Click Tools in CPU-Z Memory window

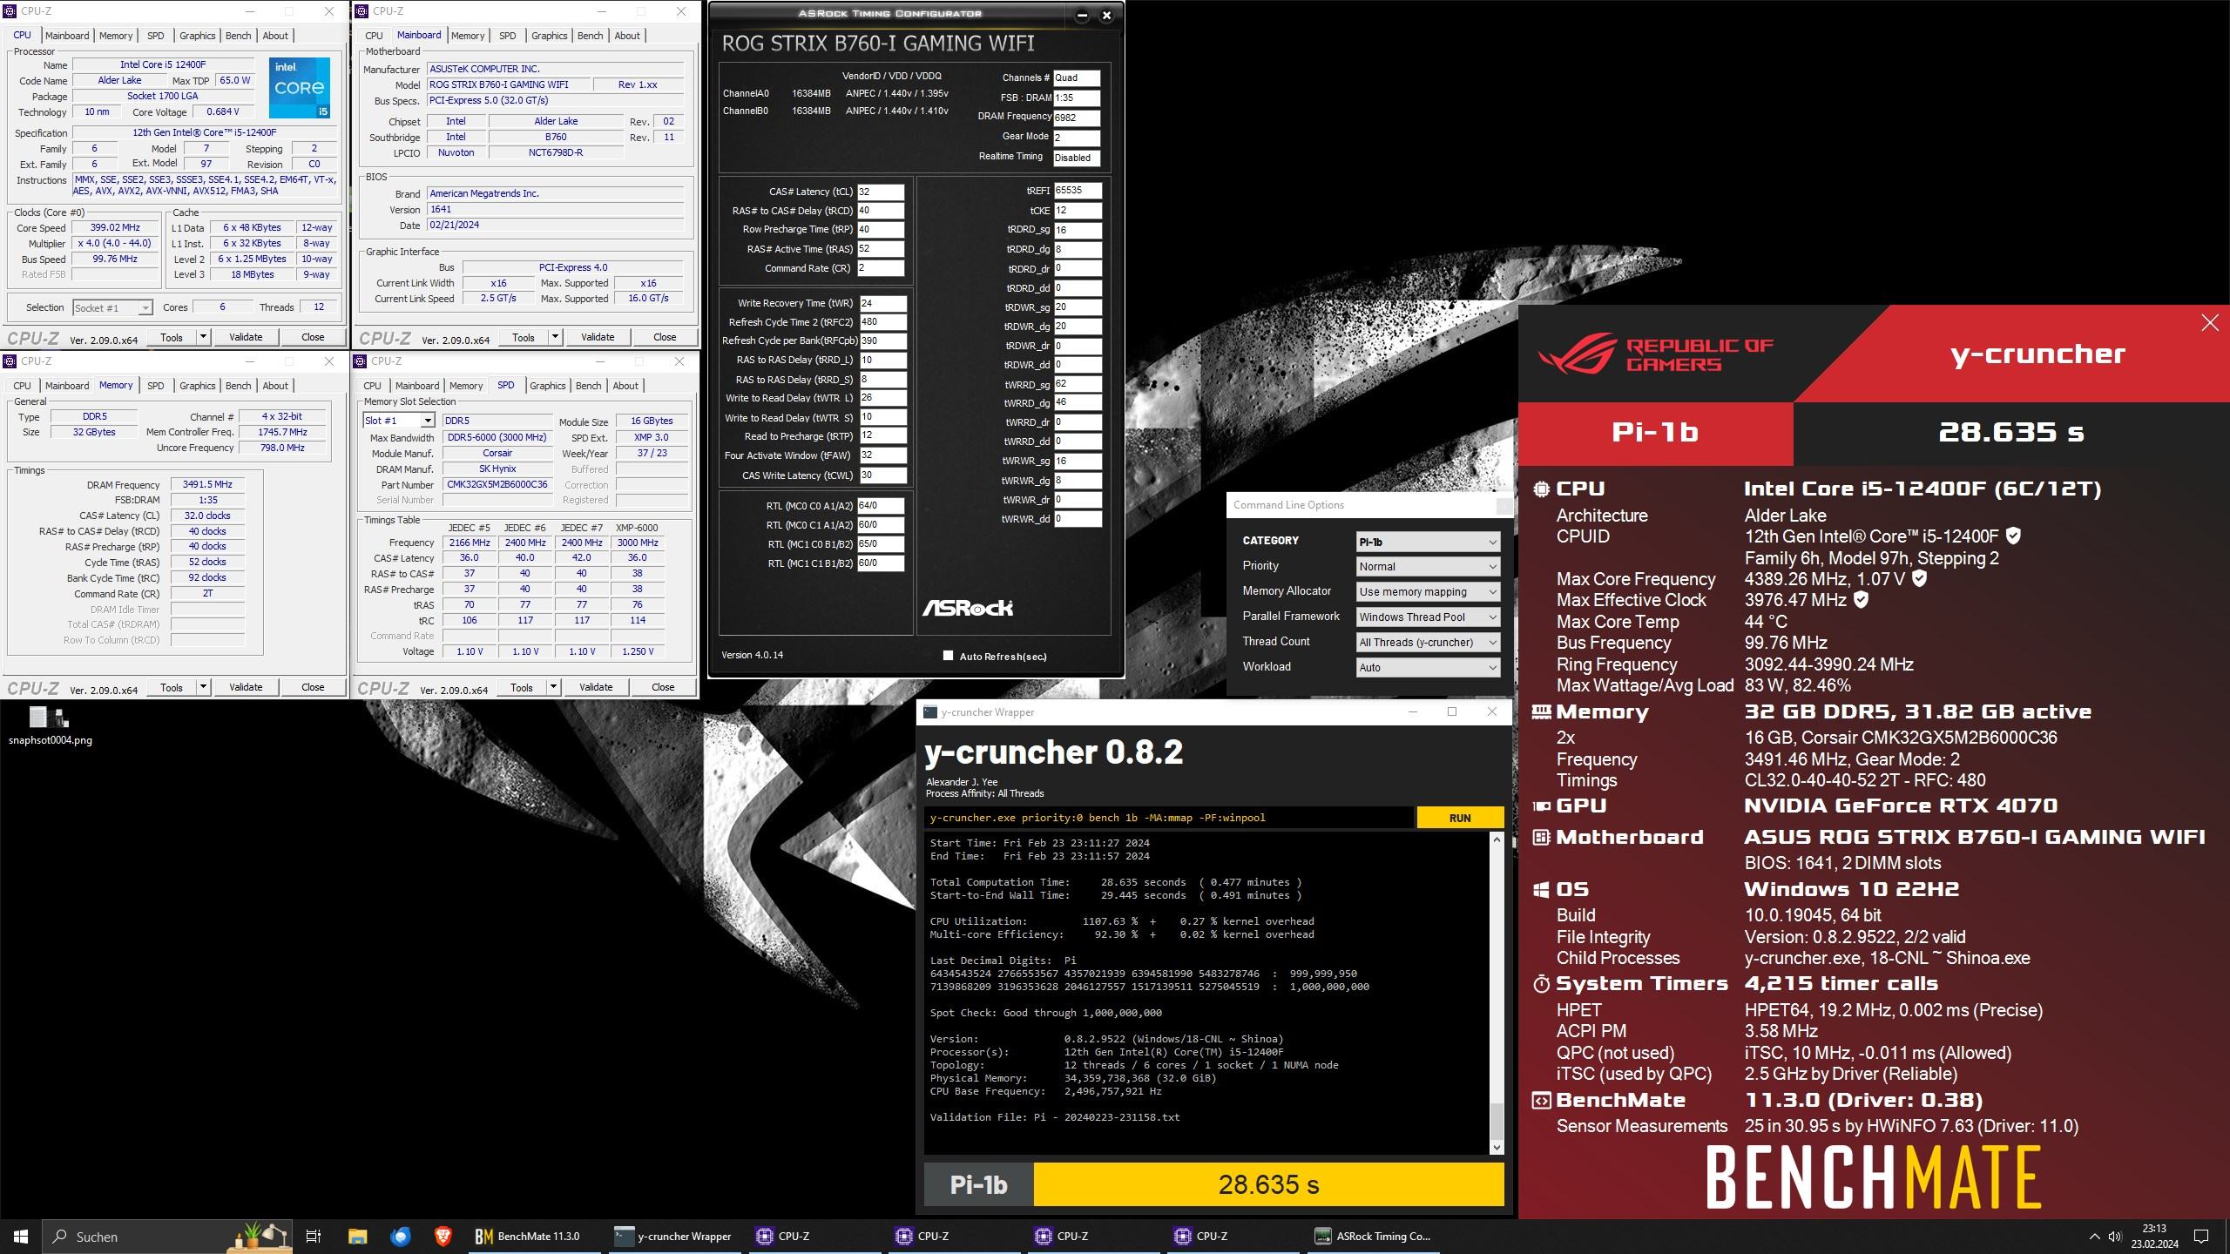pyautogui.click(x=172, y=687)
